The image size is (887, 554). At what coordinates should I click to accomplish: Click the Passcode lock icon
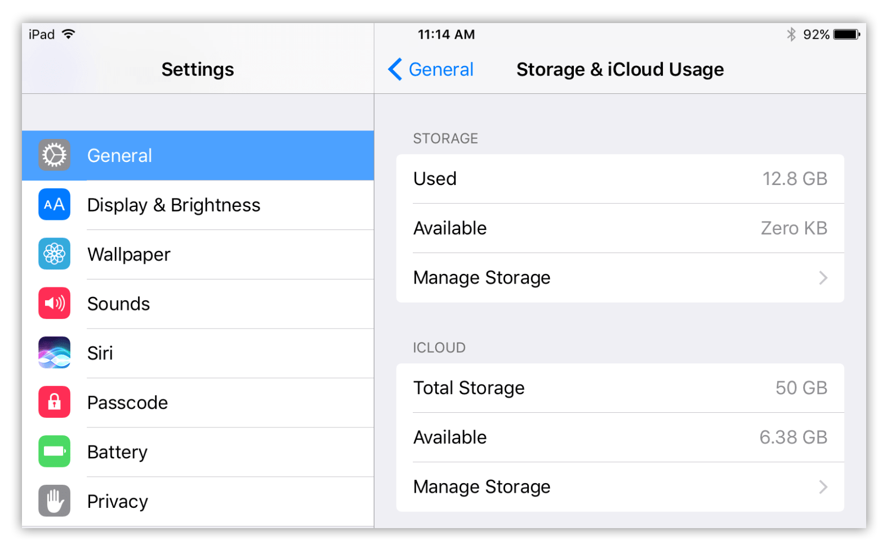point(54,402)
